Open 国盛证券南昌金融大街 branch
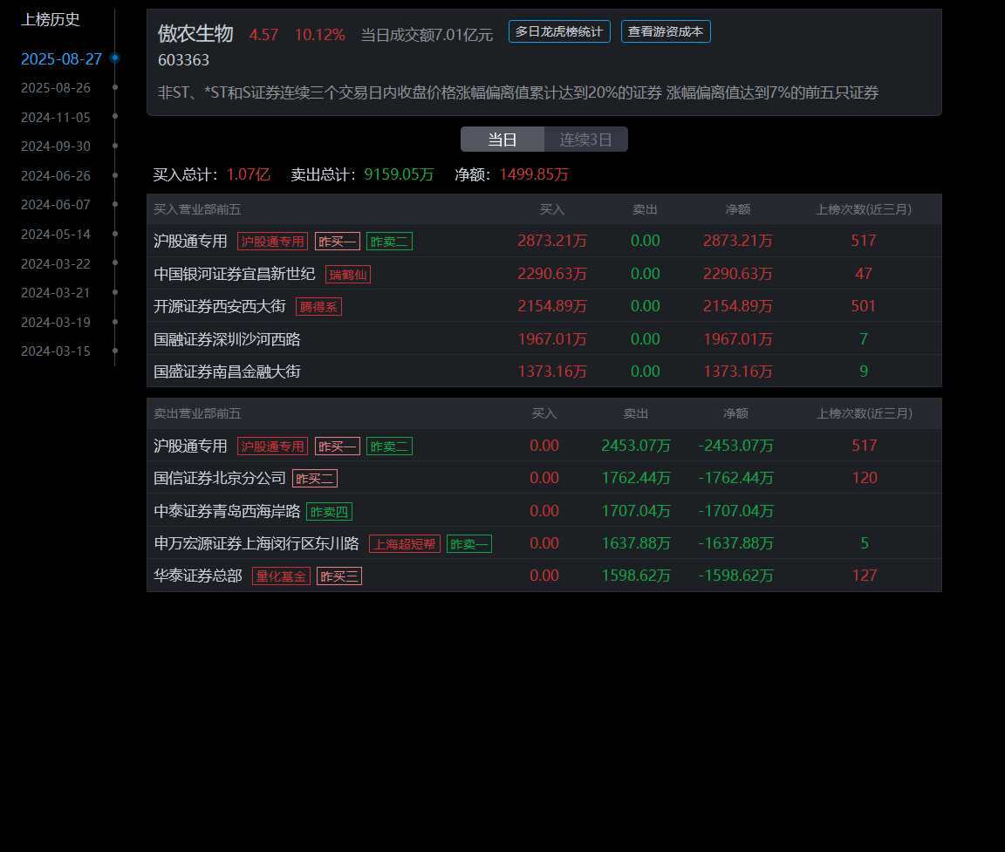The height and width of the screenshot is (852, 1005). (227, 371)
